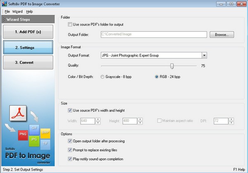Decrease Height with down arrow

140,123
